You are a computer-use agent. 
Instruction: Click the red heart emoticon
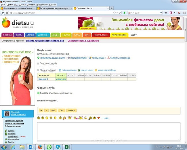(x=98, y=118)
